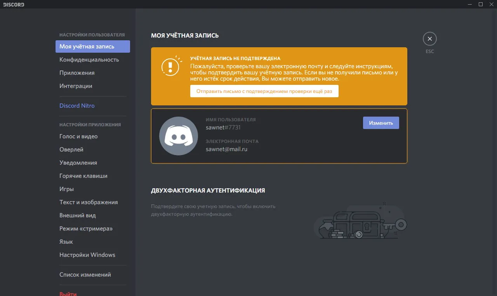Click the Изменить button to edit account

pyautogui.click(x=381, y=123)
